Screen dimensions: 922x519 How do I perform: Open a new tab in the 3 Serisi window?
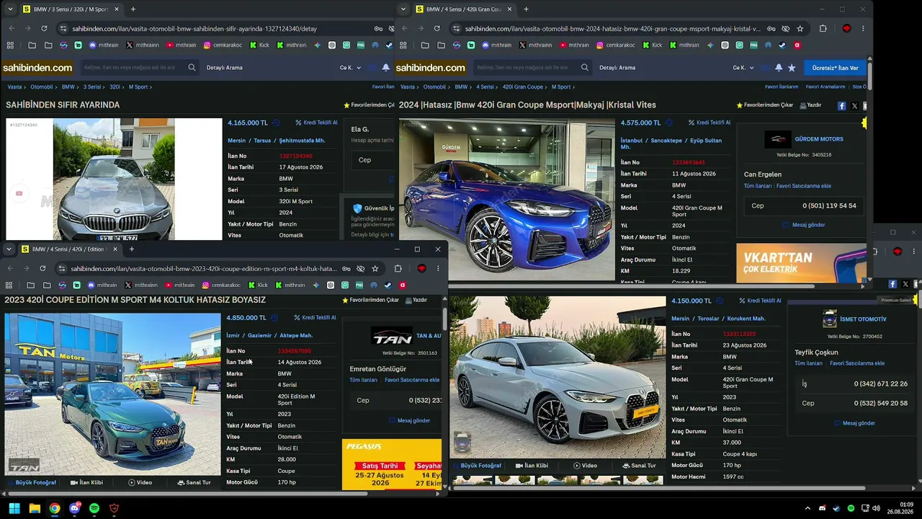(x=133, y=9)
